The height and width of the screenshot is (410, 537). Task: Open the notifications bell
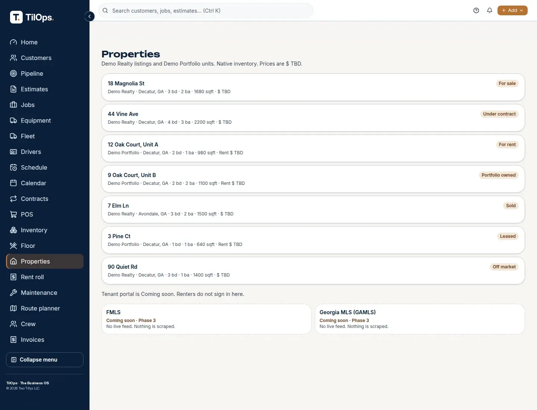point(490,10)
